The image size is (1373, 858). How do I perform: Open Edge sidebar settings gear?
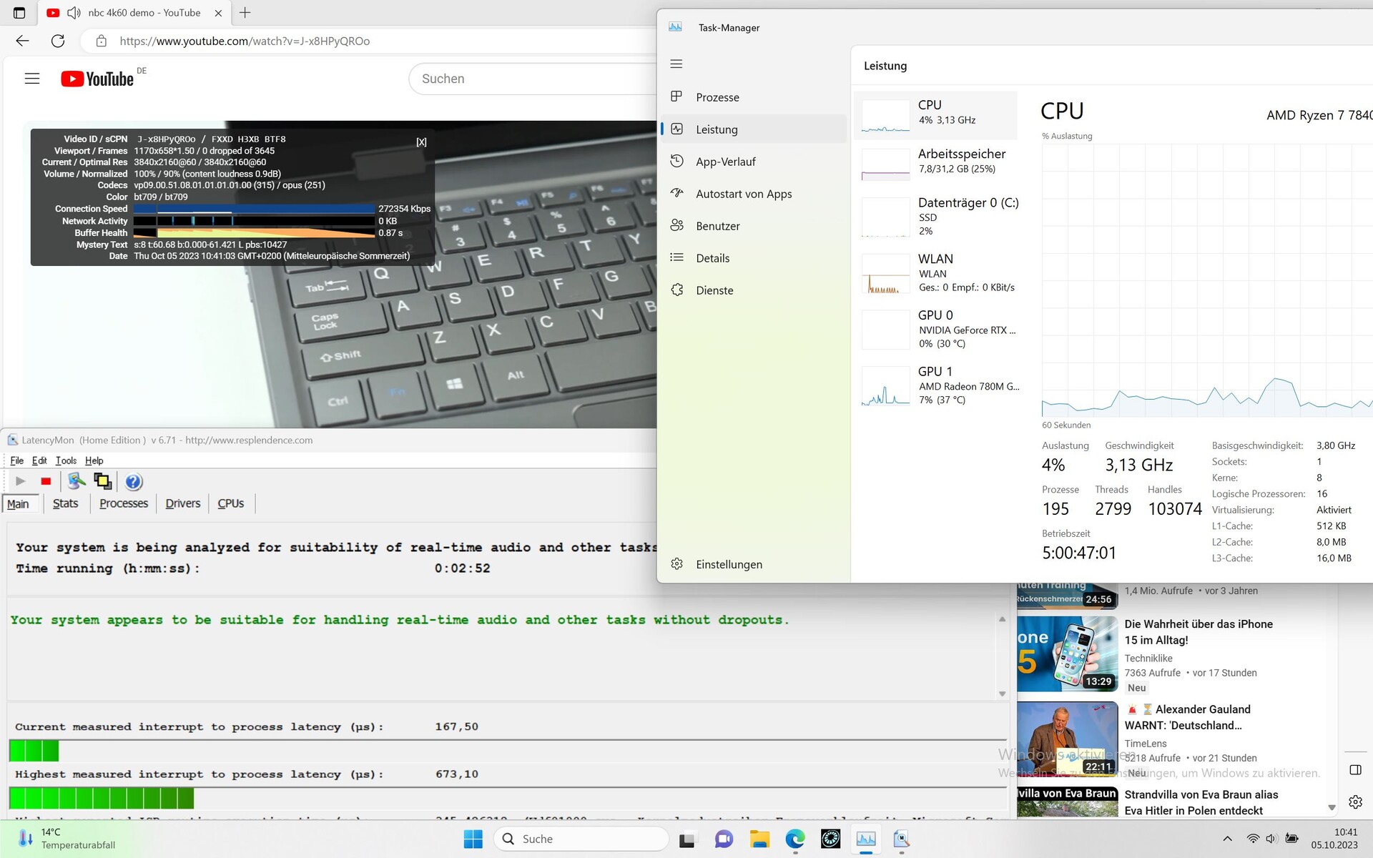[1355, 802]
